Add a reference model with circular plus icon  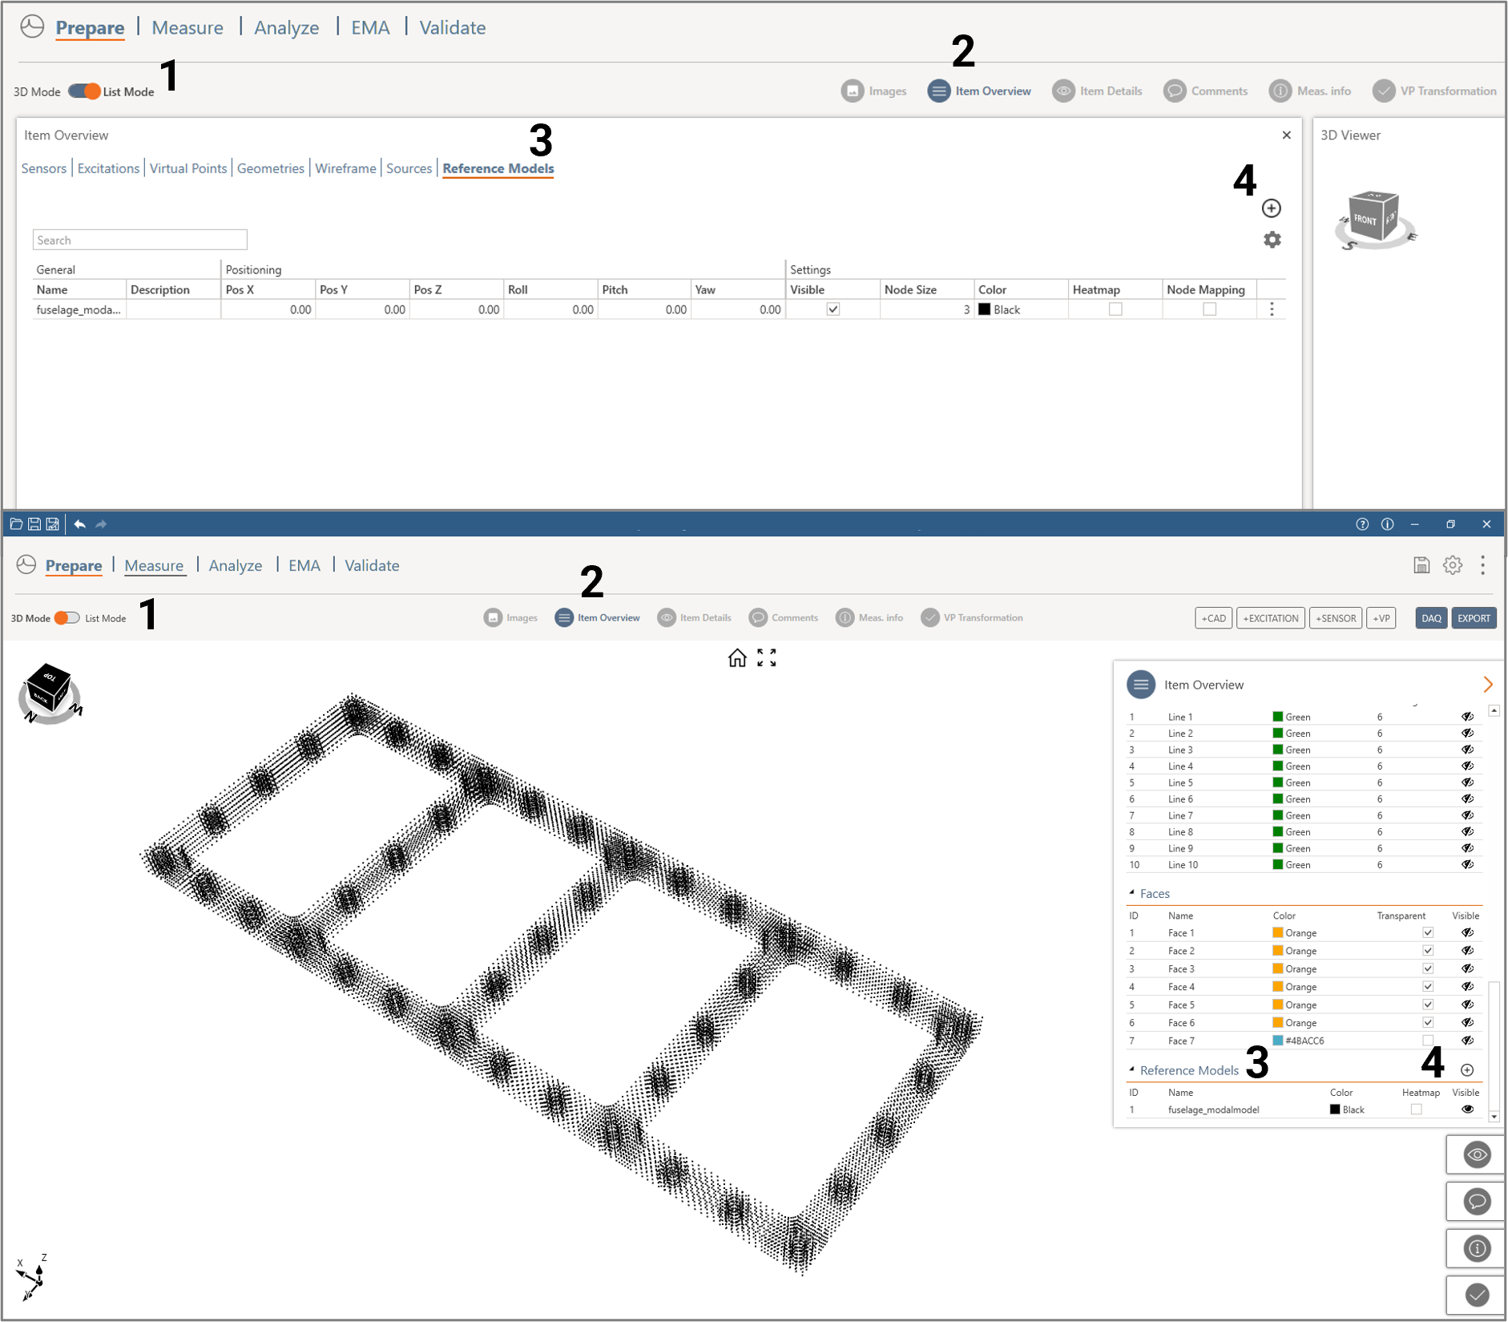pyautogui.click(x=1271, y=208)
